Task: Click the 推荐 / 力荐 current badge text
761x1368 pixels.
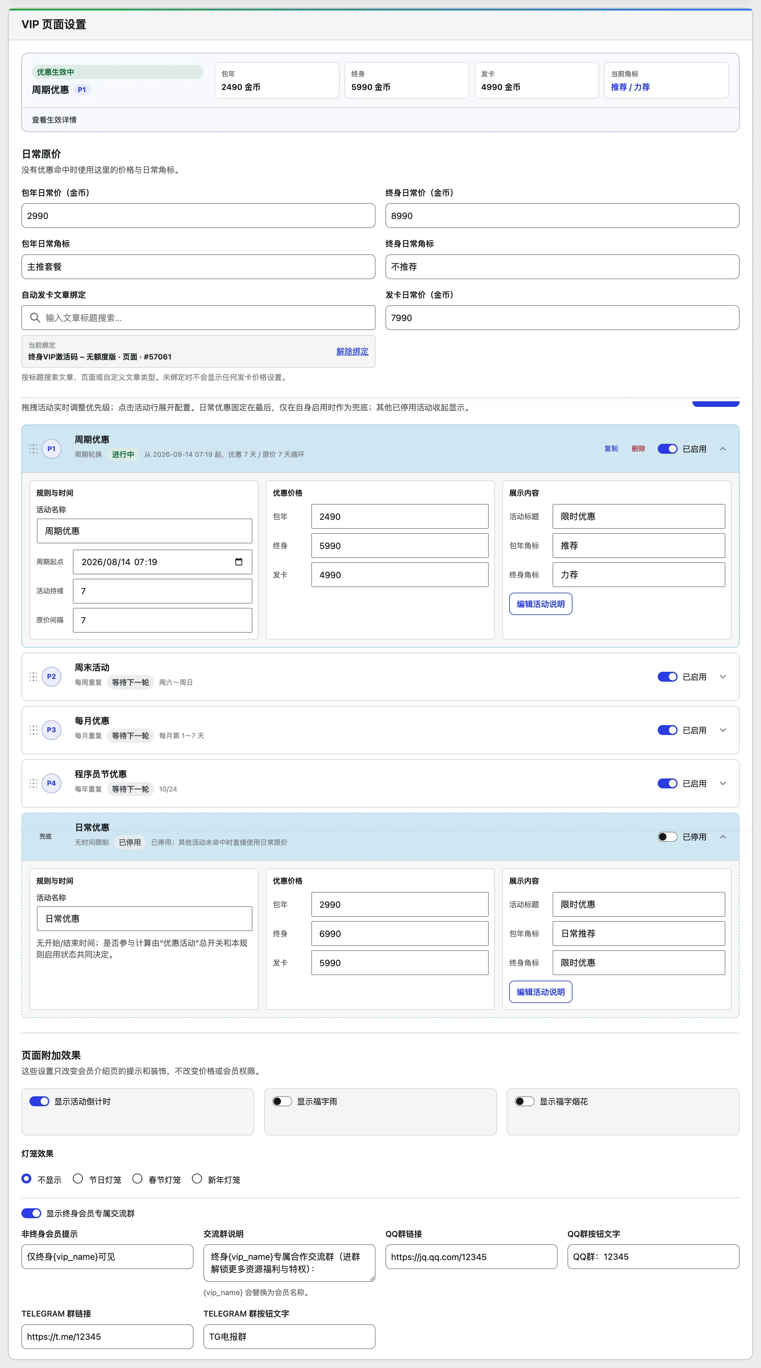Action: coord(630,87)
